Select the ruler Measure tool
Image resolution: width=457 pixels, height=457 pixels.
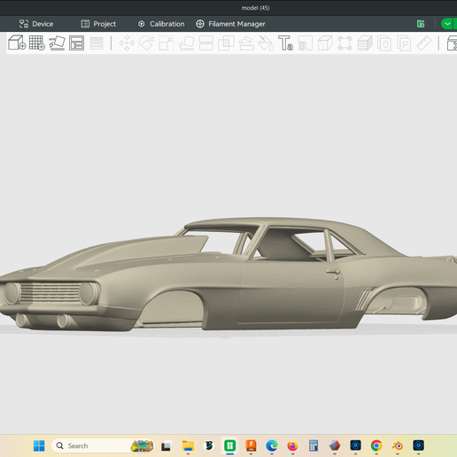click(x=424, y=43)
